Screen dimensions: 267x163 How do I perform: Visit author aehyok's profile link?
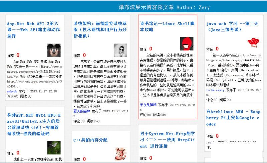[12, 91]
